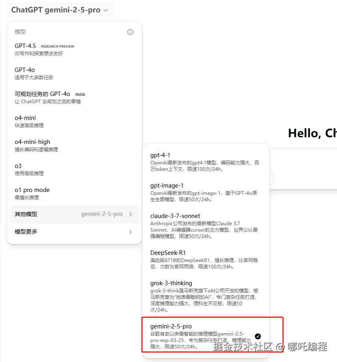The image size is (337, 362).
Task: Click the 快速高级推理 description
Action: click(29, 126)
